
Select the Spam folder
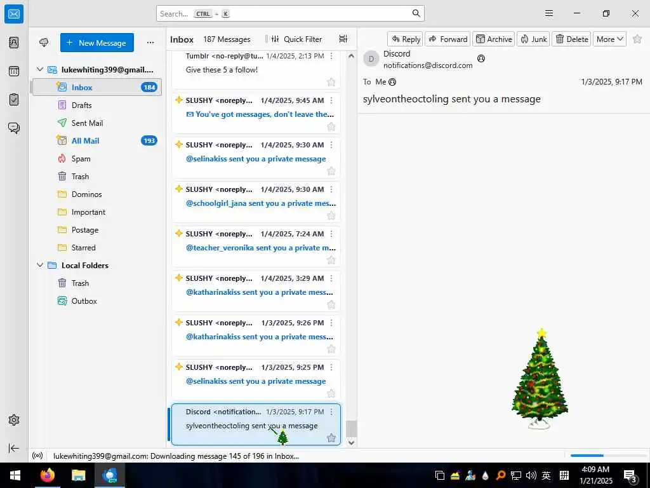pos(97,158)
